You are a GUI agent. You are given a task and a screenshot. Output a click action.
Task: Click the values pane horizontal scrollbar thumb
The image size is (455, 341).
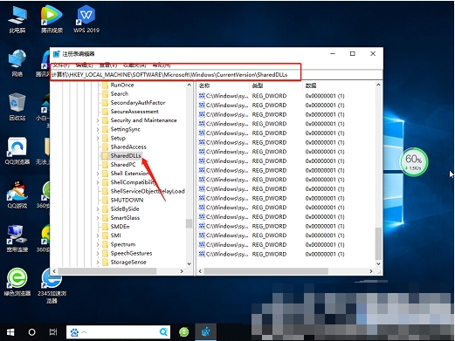pos(266,271)
